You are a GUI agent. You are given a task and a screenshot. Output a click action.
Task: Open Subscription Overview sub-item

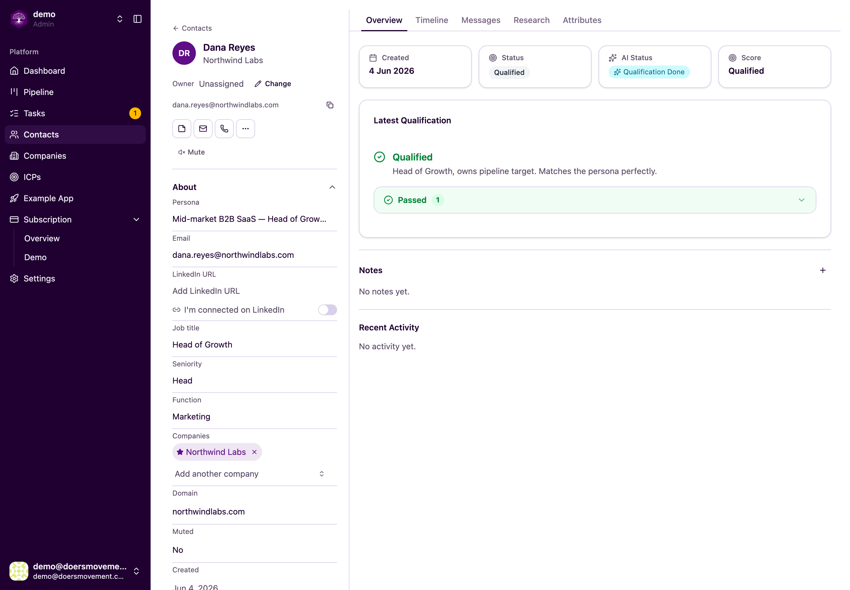pos(42,238)
